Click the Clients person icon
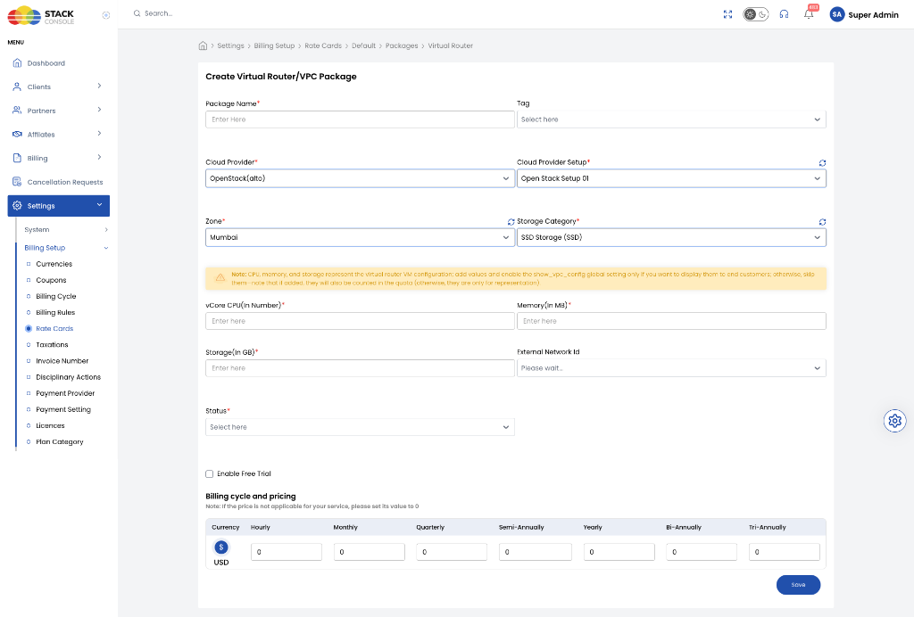This screenshot has width=914, height=617. tap(17, 86)
